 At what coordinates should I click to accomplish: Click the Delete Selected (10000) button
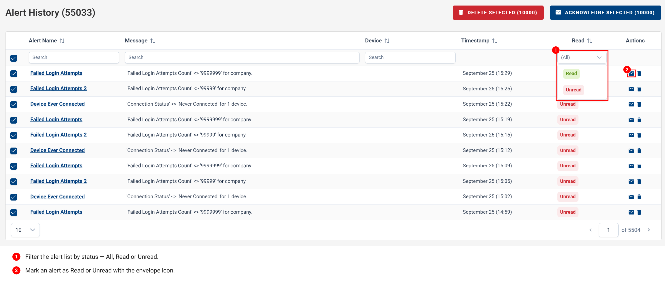pyautogui.click(x=498, y=13)
